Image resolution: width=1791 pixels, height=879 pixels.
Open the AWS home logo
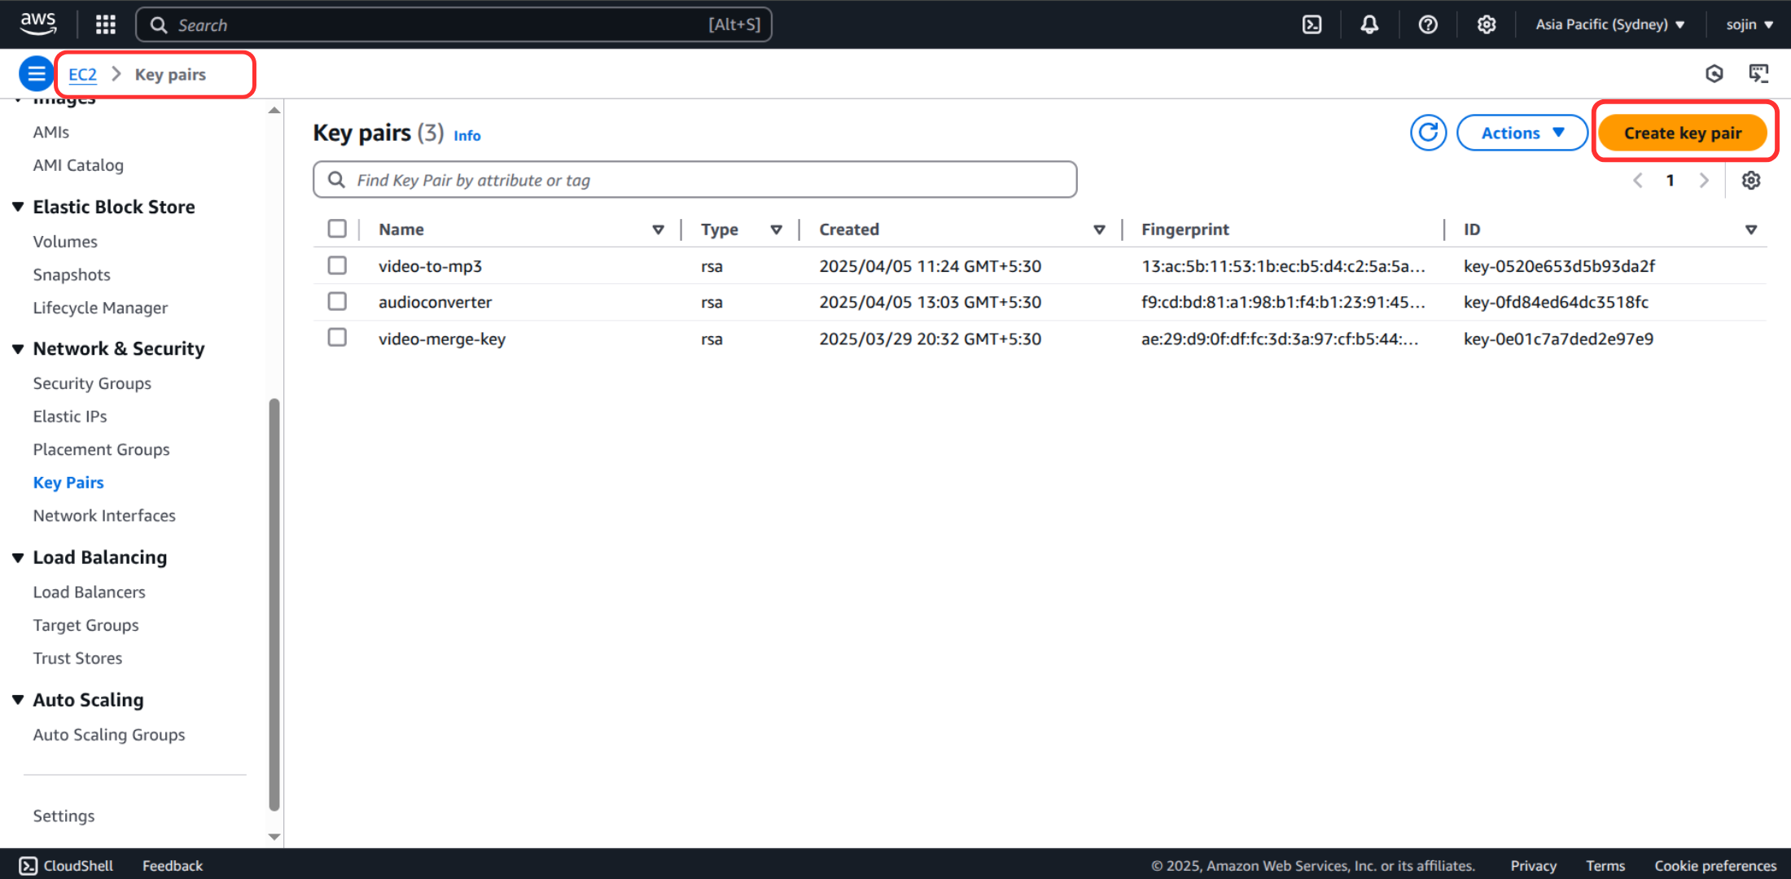[38, 24]
